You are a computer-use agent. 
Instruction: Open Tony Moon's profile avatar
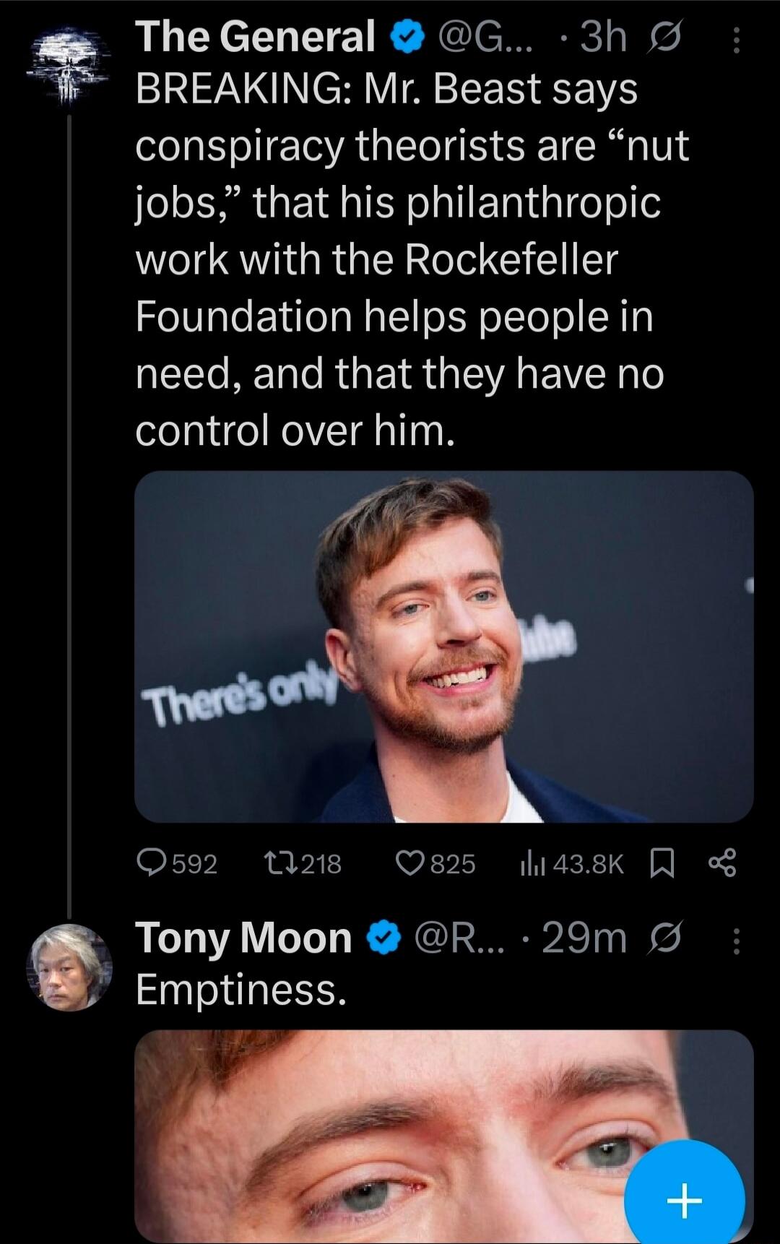pos(69,967)
